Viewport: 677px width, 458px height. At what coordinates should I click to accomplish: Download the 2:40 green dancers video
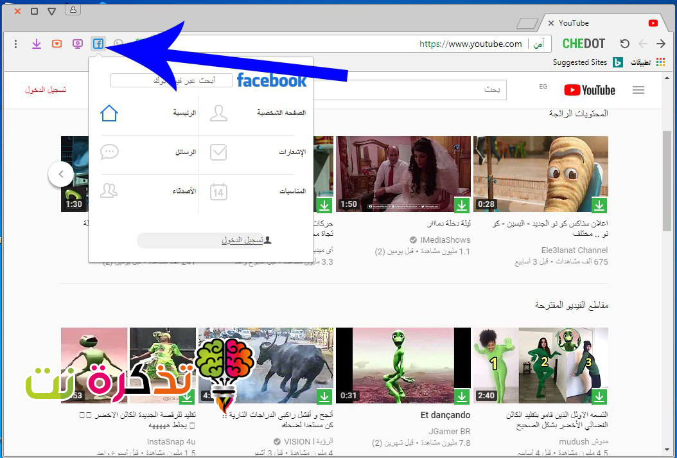pos(599,396)
